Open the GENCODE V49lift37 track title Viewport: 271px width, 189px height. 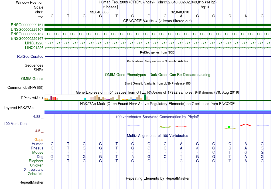pyautogui.click(x=157, y=21)
